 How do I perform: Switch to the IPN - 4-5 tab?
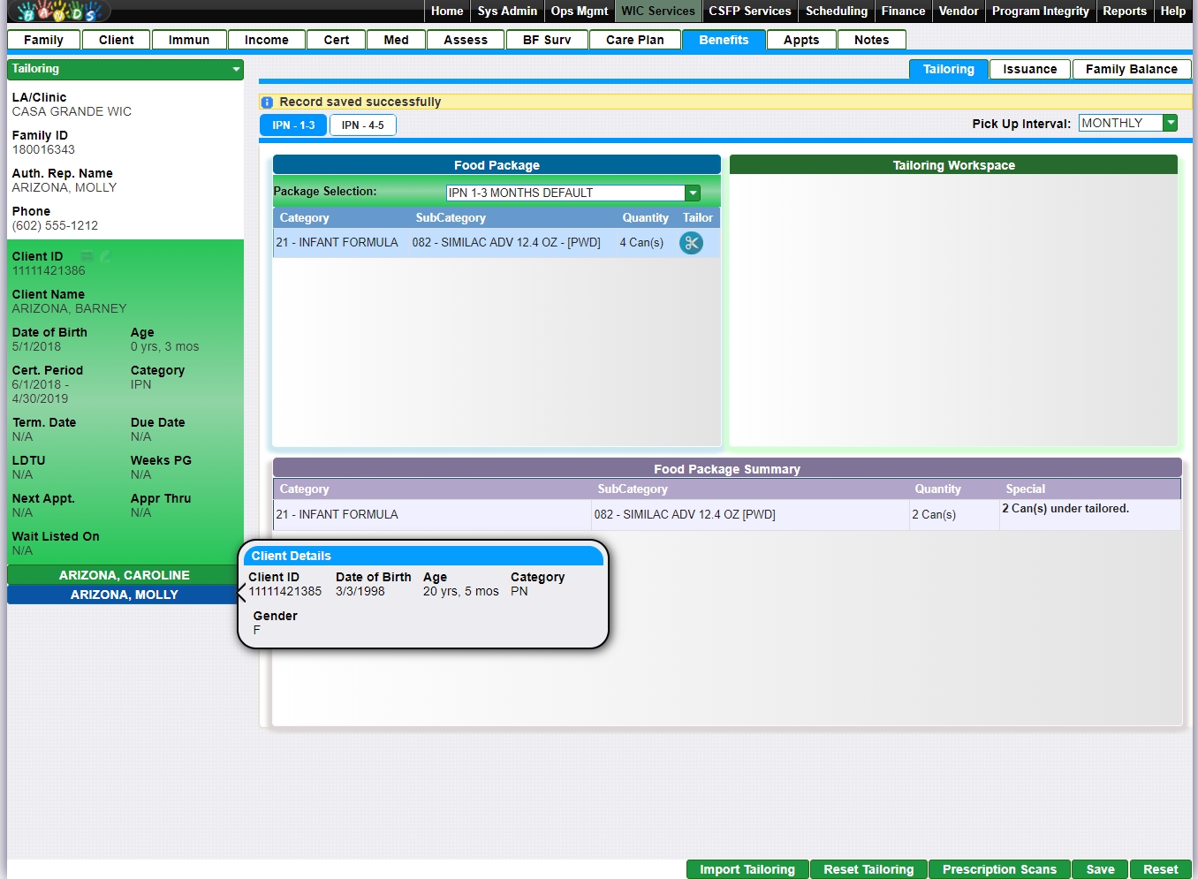coord(362,125)
